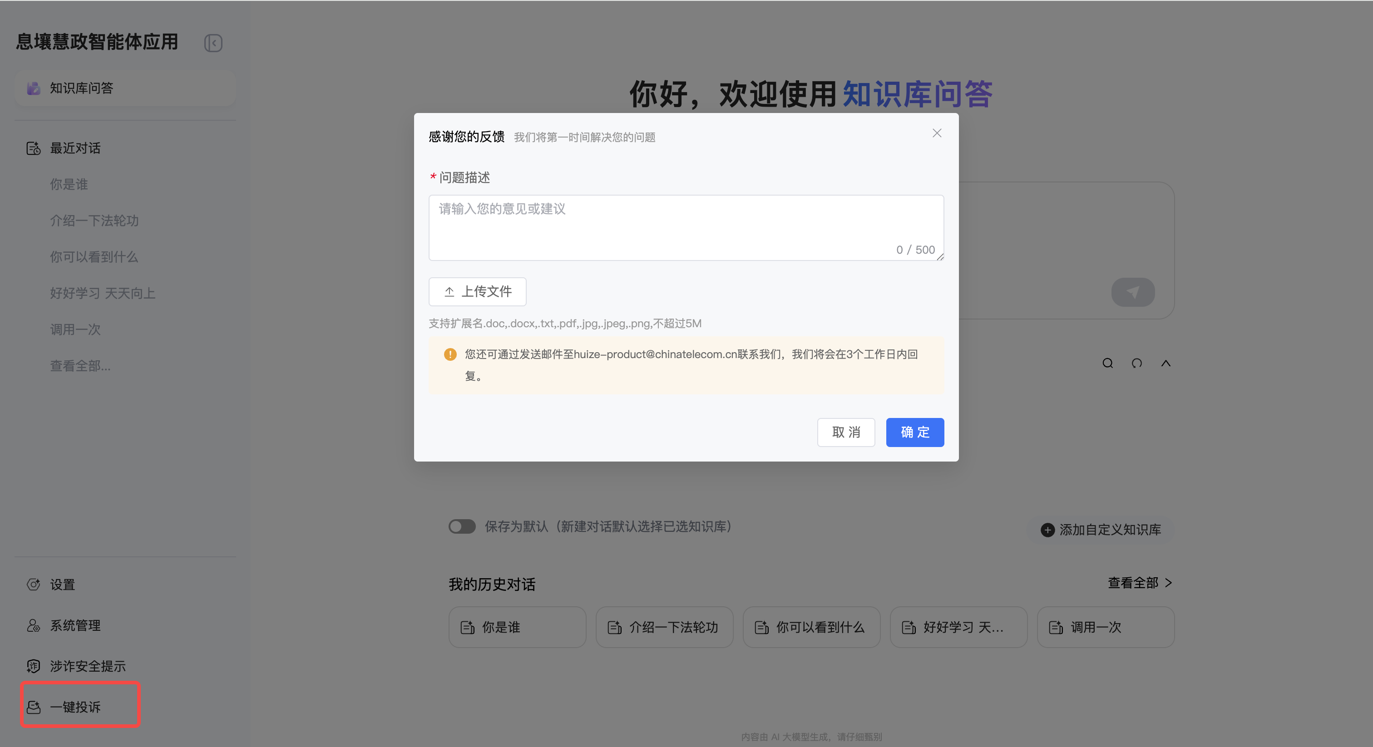Open 涉诈安全提示 from the sidebar
Viewport: 1373px width, 747px height.
[x=88, y=666]
